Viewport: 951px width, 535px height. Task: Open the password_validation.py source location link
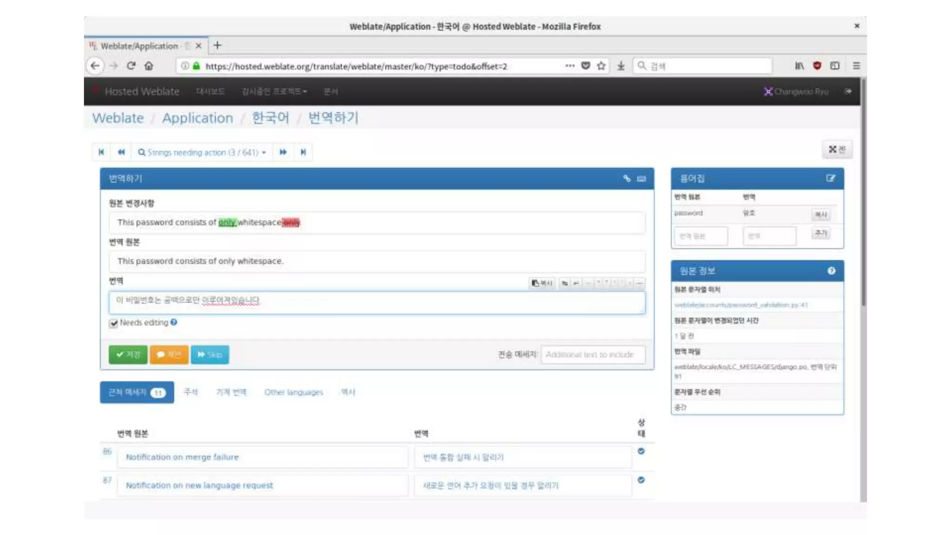tap(741, 305)
